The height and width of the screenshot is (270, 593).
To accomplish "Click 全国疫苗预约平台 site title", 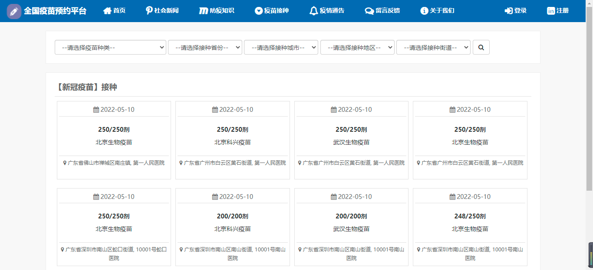I will click(55, 11).
